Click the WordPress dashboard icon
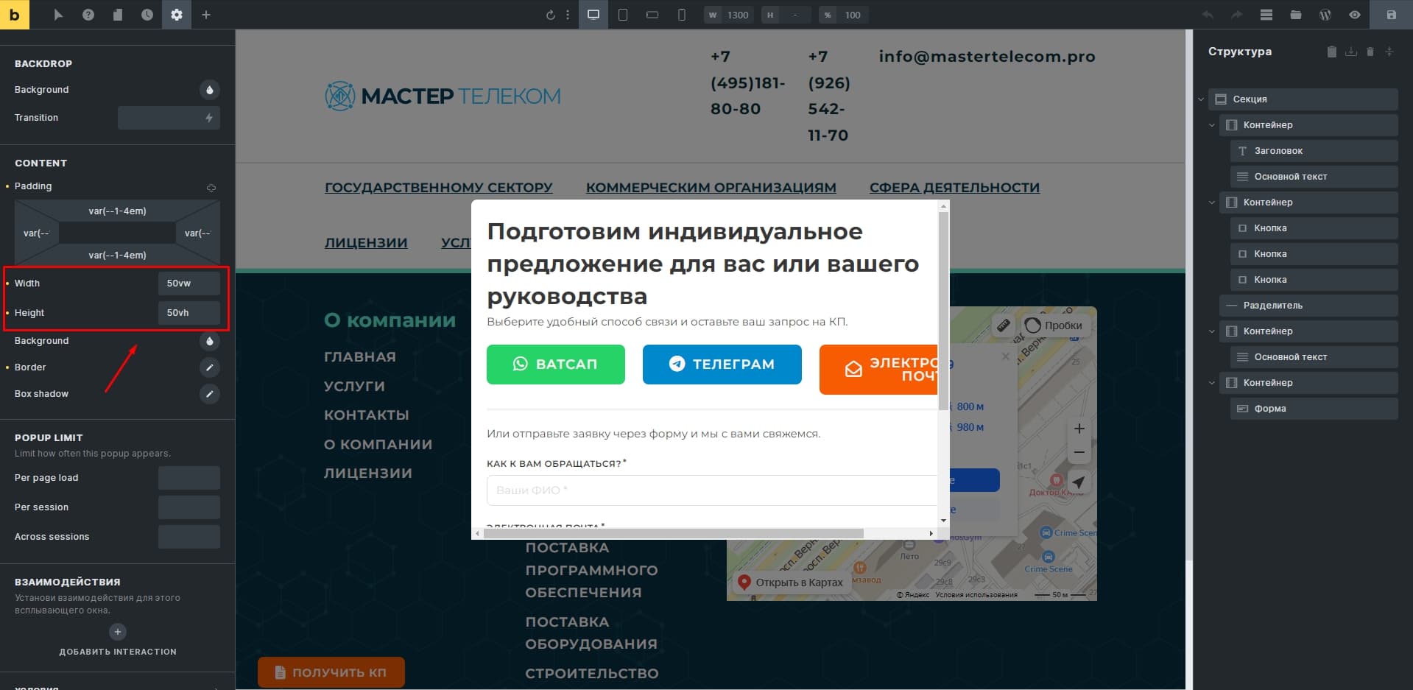Image resolution: width=1413 pixels, height=690 pixels. (x=1325, y=15)
